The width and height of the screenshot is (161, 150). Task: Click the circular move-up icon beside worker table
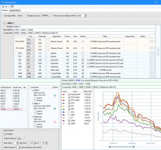pos(158,50)
